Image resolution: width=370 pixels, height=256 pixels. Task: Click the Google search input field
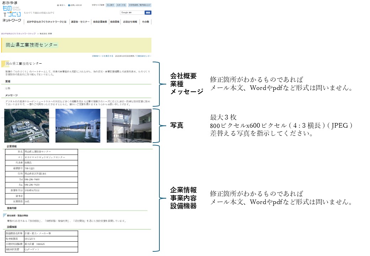click(132, 13)
